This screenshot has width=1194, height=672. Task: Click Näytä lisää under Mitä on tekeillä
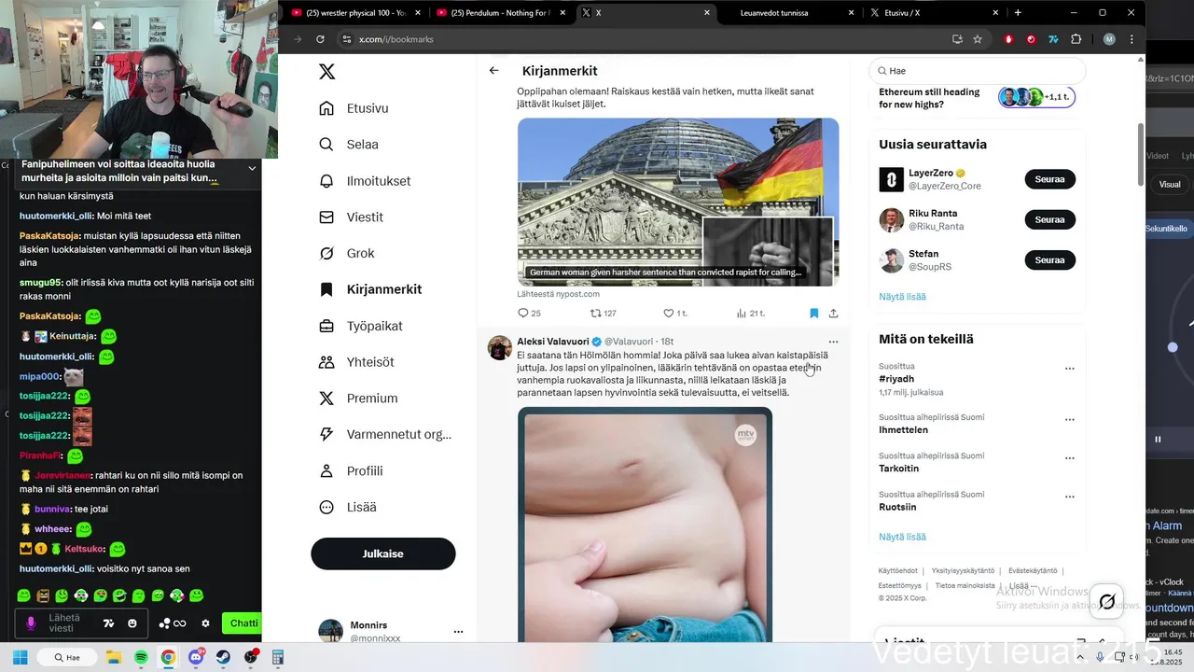[902, 537]
